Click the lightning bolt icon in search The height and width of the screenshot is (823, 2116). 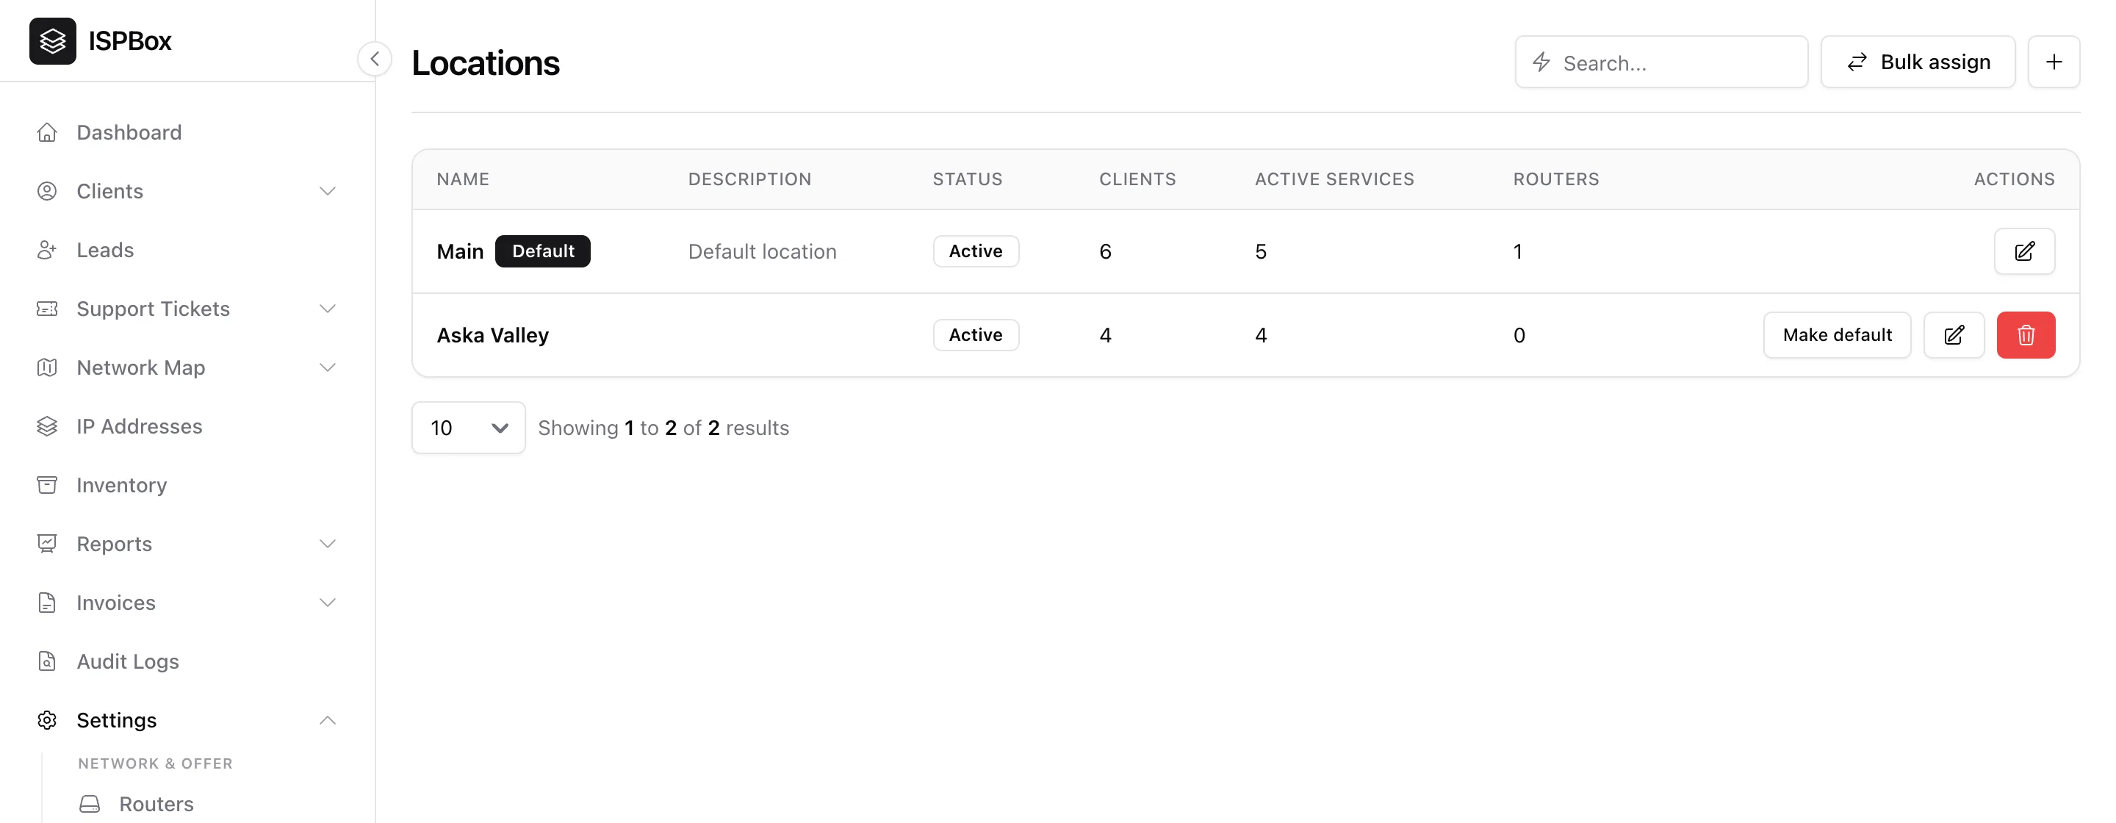[x=1542, y=62]
